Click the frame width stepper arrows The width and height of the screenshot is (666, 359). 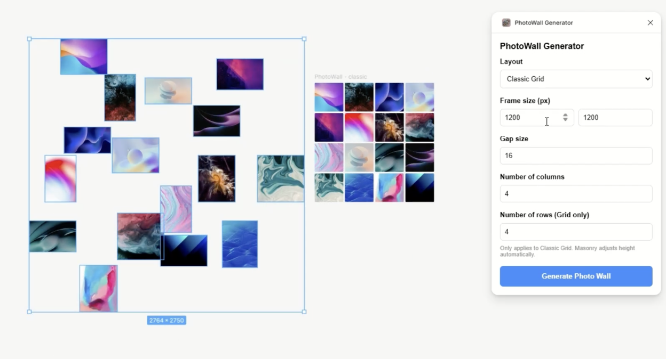coord(565,118)
